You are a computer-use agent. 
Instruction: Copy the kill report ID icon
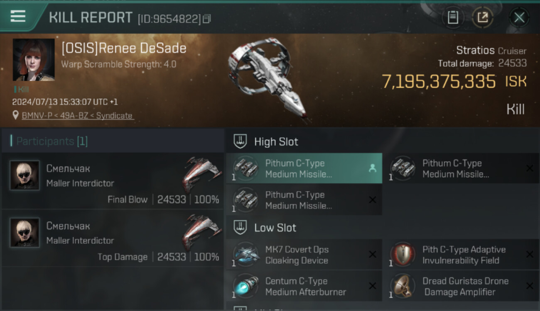point(207,19)
